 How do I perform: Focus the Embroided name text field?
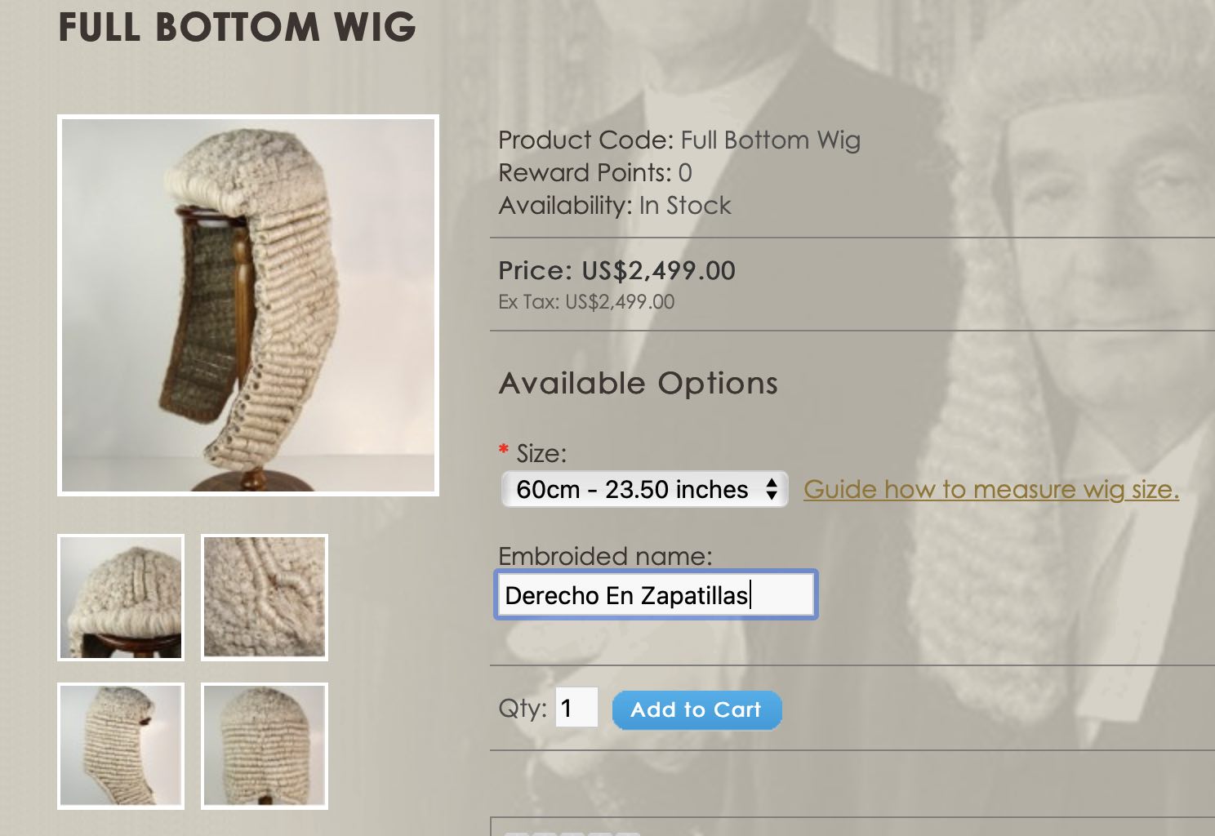click(x=655, y=595)
